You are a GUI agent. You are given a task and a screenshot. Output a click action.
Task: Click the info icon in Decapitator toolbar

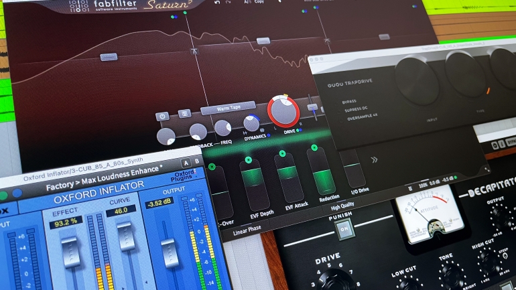tap(501, 144)
